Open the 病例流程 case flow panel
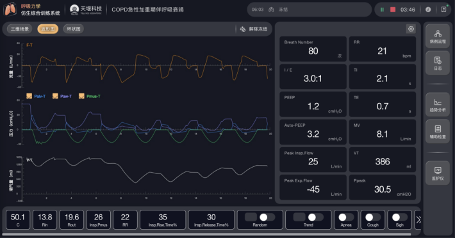 pos(438,36)
